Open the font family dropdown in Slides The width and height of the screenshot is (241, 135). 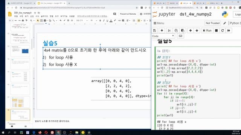tap(82, 21)
